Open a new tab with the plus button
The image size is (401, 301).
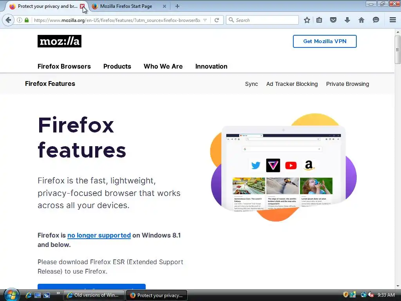(177, 6)
